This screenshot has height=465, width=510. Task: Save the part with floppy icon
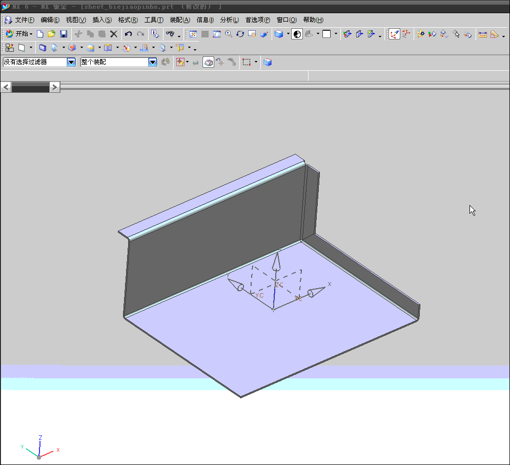[64, 34]
